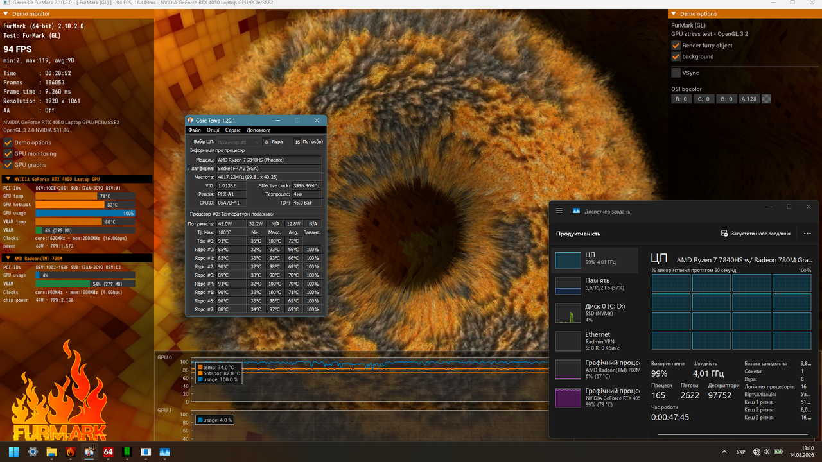The width and height of the screenshot is (822, 462).
Task: Select the Диск 0 (C: D:) entry
Action: point(596,312)
